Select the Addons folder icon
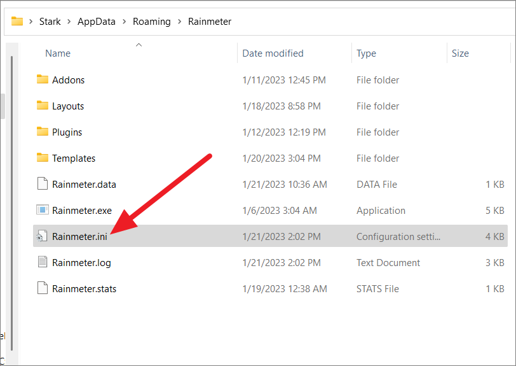Image resolution: width=516 pixels, height=366 pixels. point(42,80)
